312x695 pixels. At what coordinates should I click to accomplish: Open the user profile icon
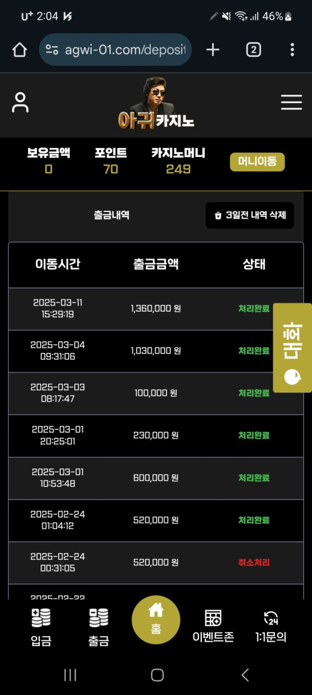(x=20, y=102)
